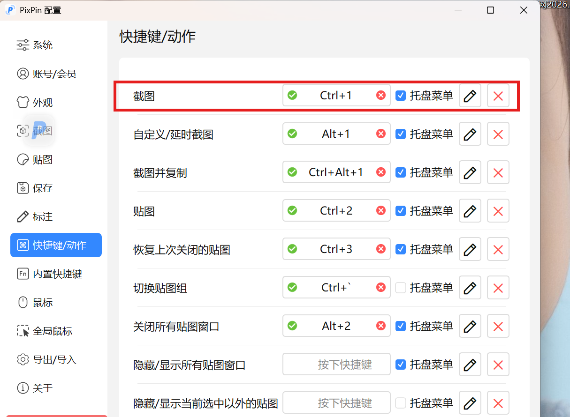Clear the Alt+1 shortcut with red x
Viewport: 570px width, 417px height.
381,134
